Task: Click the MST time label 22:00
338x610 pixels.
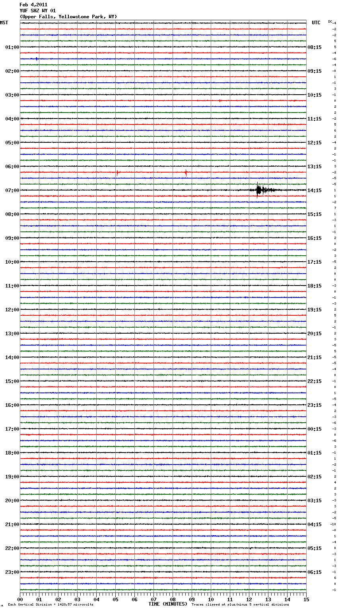Action: coord(12,548)
